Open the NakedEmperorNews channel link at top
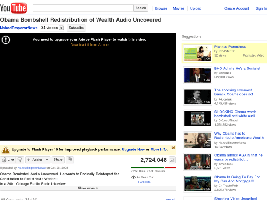 pyautogui.click(x=19, y=28)
